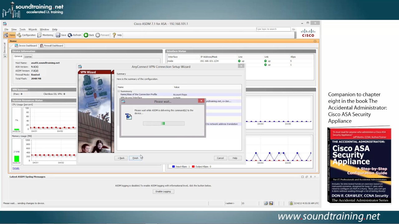Close the AnyConnect VPN Connection Setup Wizard

click(x=241, y=66)
